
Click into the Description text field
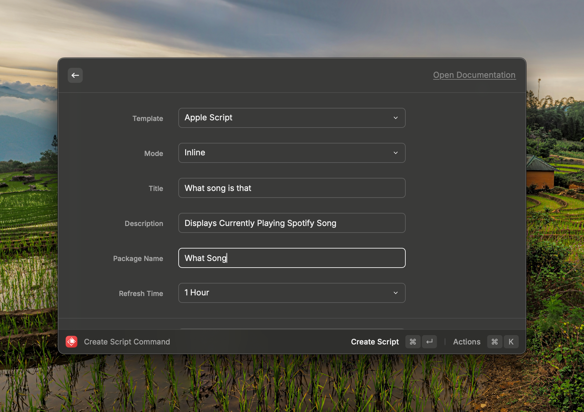(x=291, y=223)
